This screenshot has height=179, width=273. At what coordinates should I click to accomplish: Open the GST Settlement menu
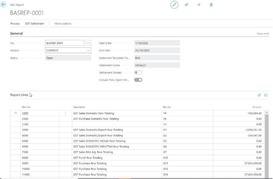tap(34, 24)
